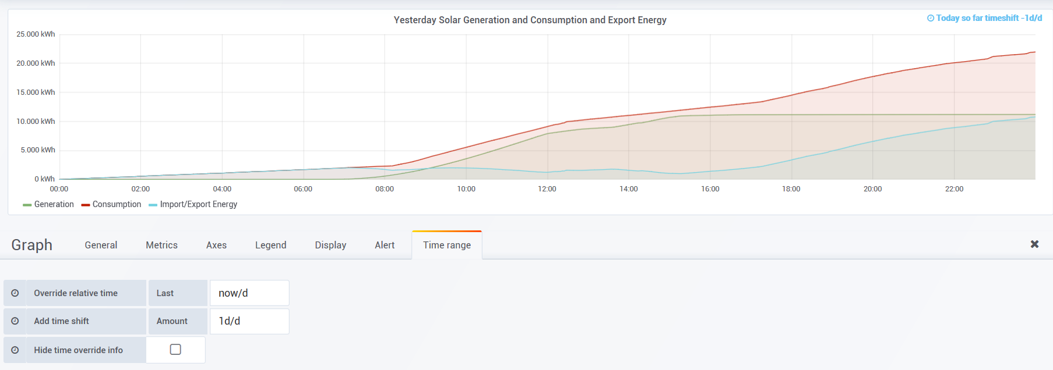This screenshot has height=370, width=1053.
Task: Close the panel editor with the X
Action: (1034, 244)
